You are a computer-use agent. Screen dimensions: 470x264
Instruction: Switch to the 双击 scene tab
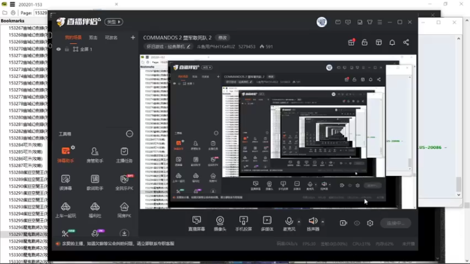tap(93, 38)
